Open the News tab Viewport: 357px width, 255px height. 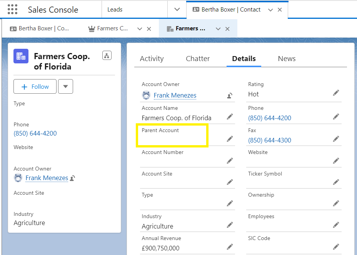[287, 59]
